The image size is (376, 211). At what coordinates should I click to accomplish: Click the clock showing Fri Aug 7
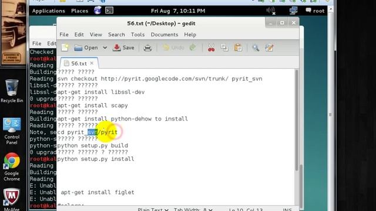tap(178, 11)
